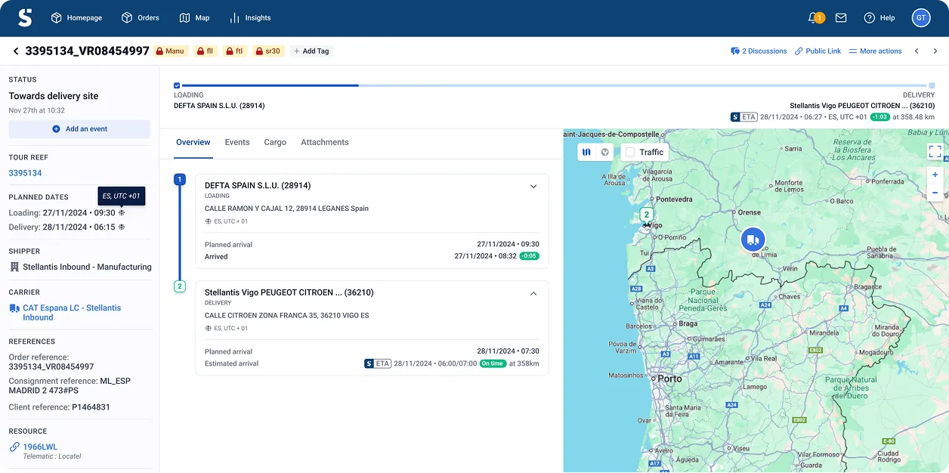Select satellite globe view toggle
Screen dimensions: 949x473
pos(604,152)
